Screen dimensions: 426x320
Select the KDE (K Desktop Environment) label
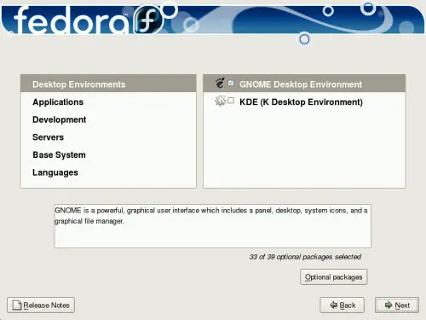[301, 102]
